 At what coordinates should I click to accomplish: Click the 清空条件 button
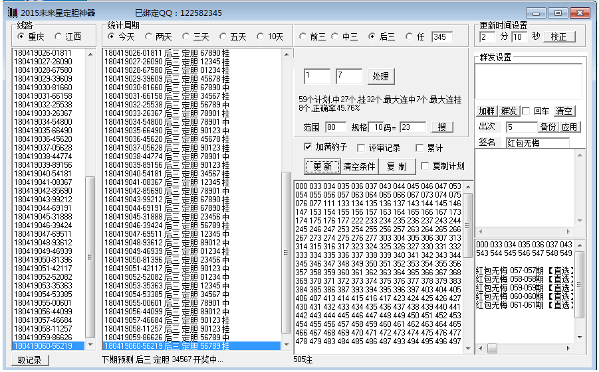(359, 166)
